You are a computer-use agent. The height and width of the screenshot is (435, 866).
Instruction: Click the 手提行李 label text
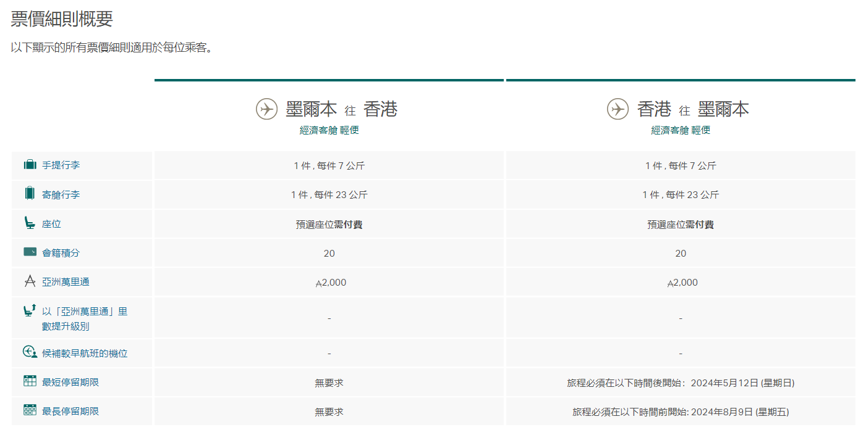[x=61, y=165]
